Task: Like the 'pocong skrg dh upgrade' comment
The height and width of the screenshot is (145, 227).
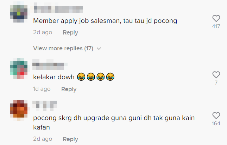Action: pos(216,115)
